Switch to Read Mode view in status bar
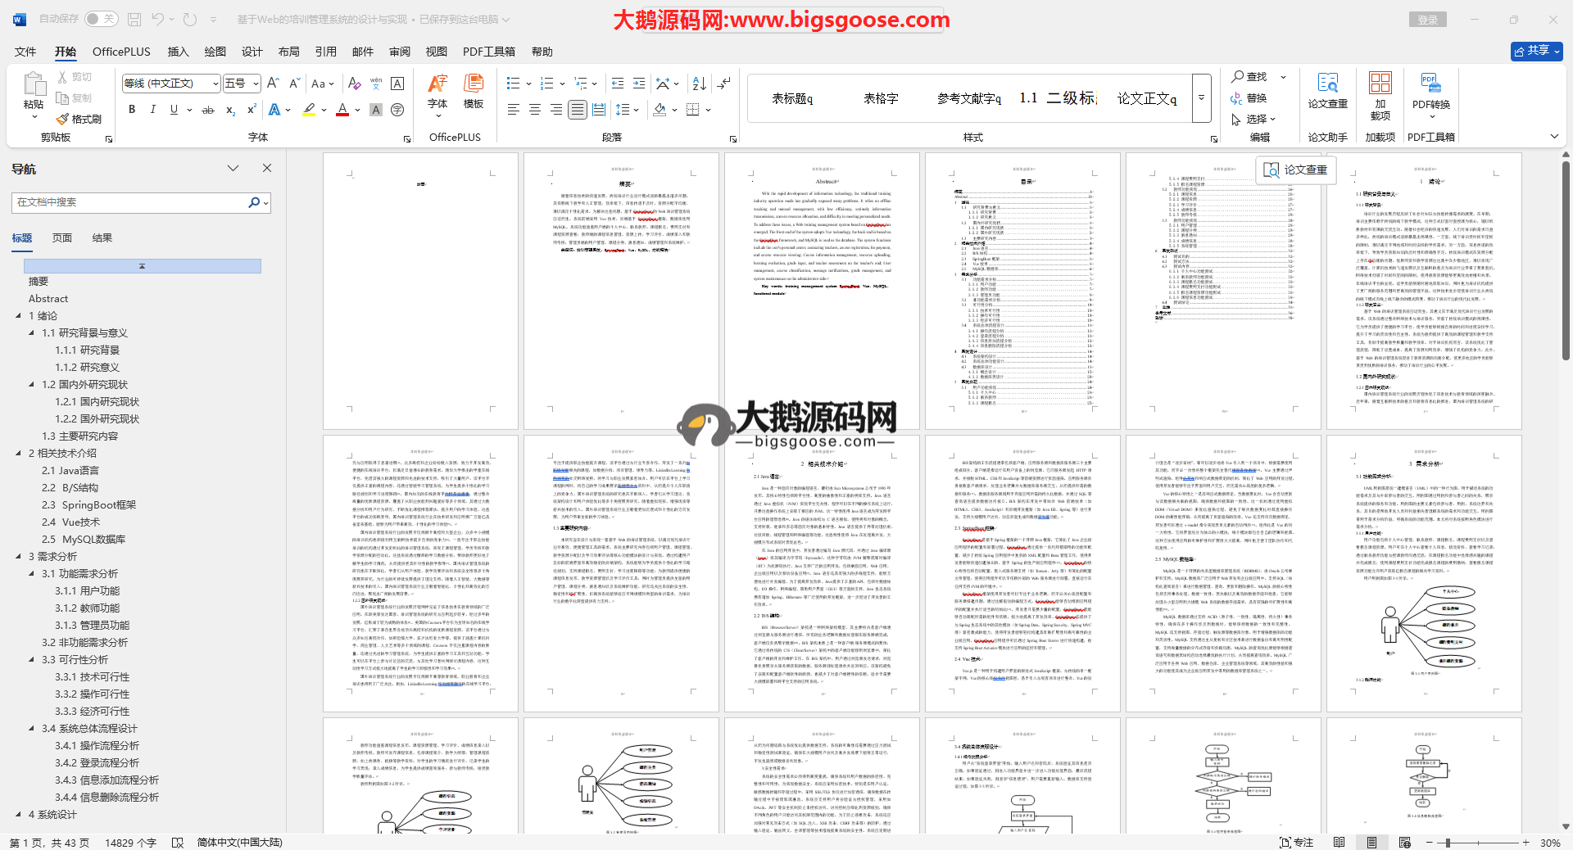This screenshot has width=1573, height=850. coord(1339,842)
